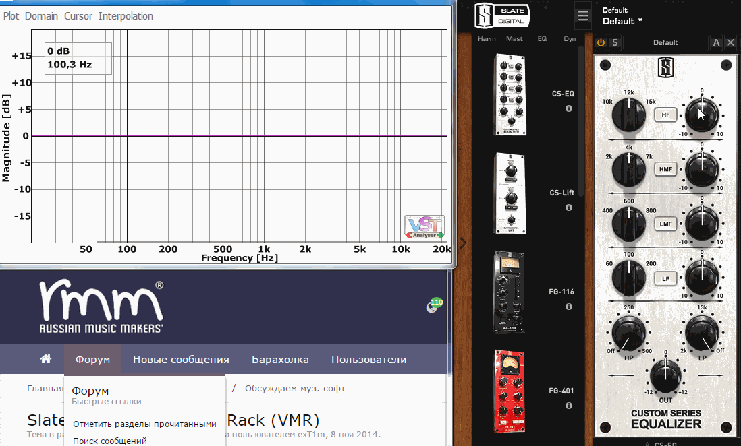Choose Поиск сообщений menu entry
This screenshot has height=446, width=741.
(x=109, y=441)
